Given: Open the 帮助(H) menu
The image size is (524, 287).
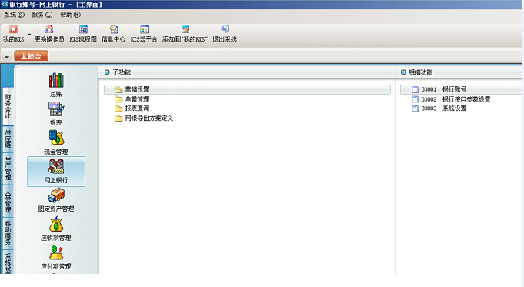Looking at the screenshot, I should pos(70,15).
